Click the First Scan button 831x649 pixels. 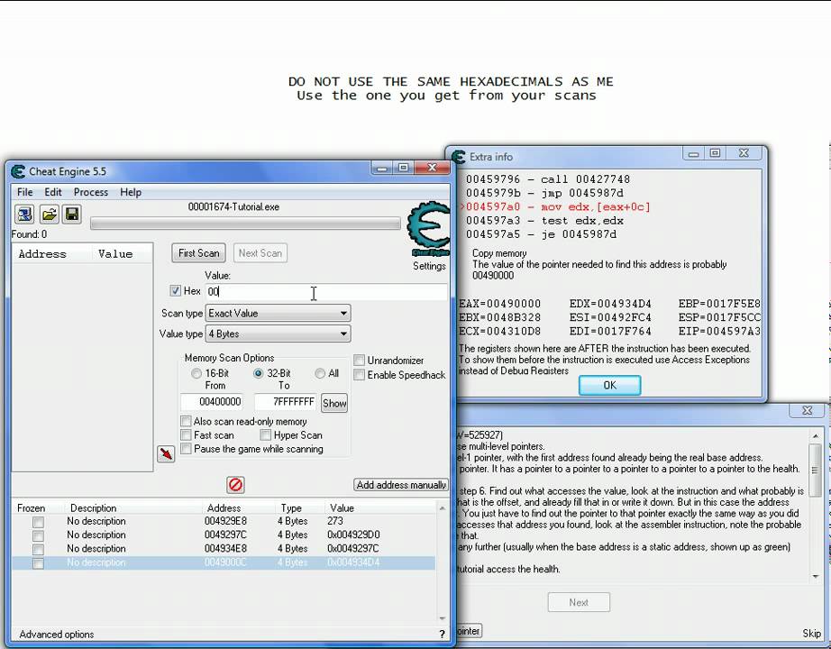[199, 253]
